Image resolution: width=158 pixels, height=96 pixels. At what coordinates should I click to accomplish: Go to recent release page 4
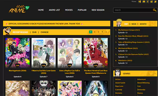(x=102, y=32)
